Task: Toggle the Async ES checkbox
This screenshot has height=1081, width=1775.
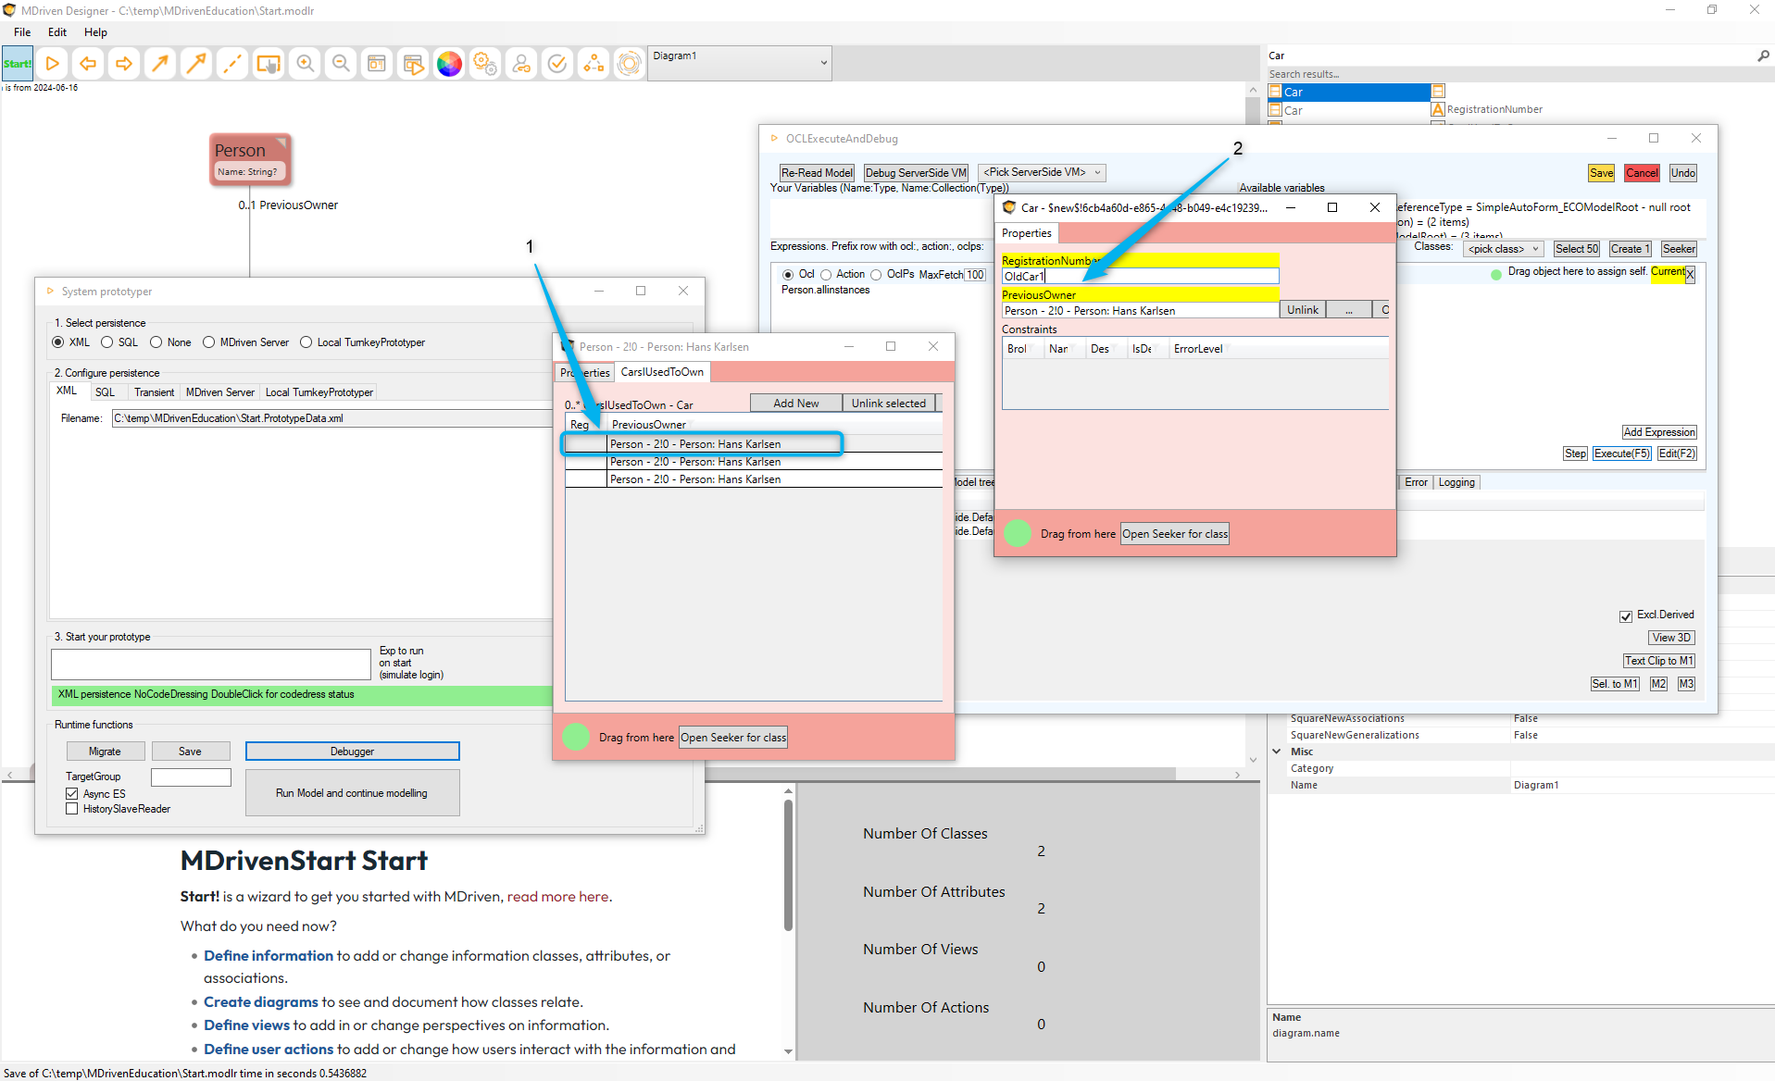Action: coord(72,794)
